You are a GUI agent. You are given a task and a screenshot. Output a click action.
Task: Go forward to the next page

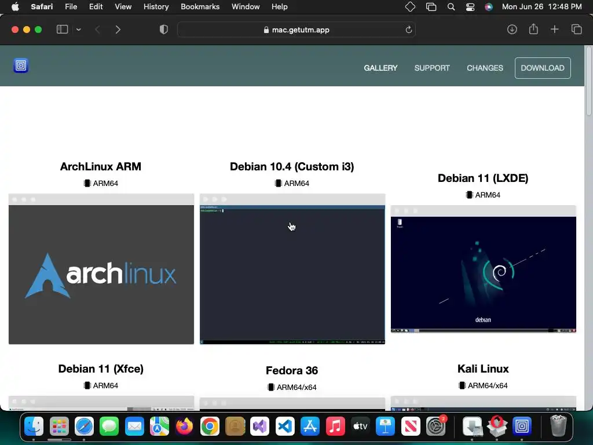pos(118,30)
